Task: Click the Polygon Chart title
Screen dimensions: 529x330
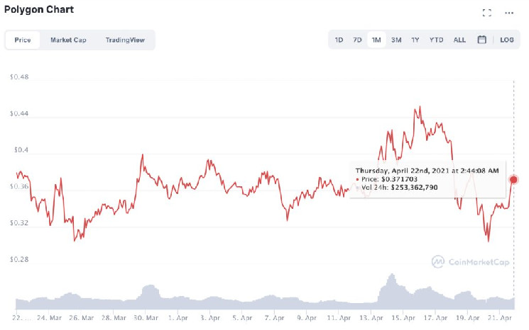Action: [x=39, y=10]
